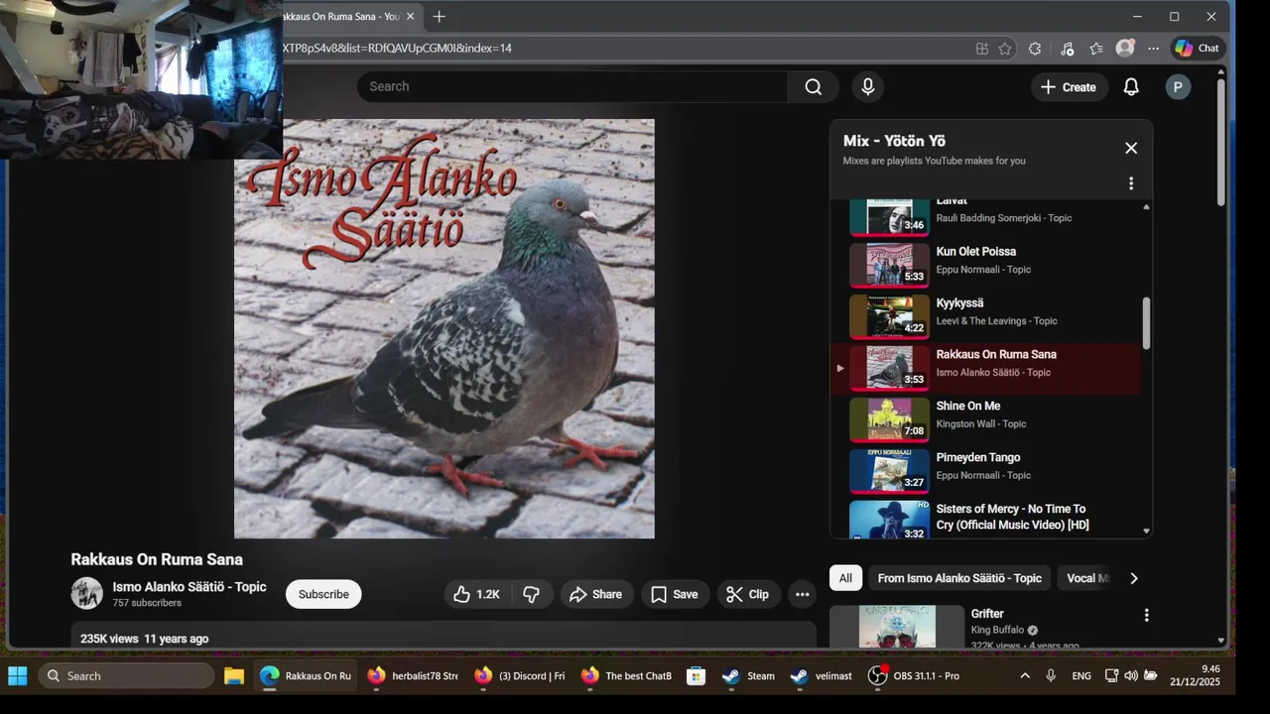Open File Explorer from taskbar

[234, 675]
